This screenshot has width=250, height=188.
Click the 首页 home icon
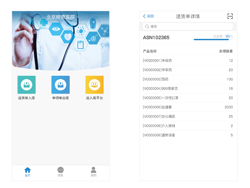point(27,170)
